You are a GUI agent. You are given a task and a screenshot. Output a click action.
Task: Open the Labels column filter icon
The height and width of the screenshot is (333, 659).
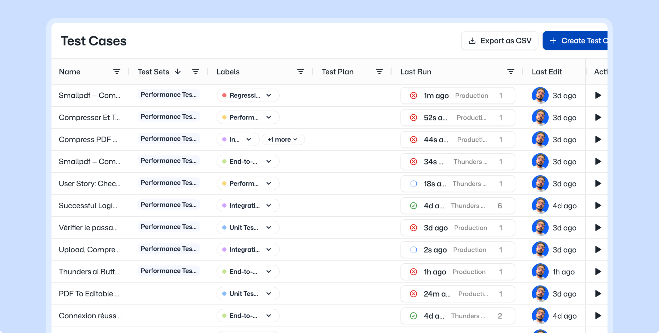coord(300,72)
